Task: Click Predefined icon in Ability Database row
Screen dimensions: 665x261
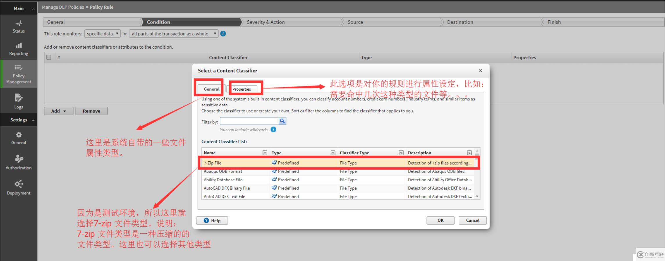Action: (x=274, y=180)
